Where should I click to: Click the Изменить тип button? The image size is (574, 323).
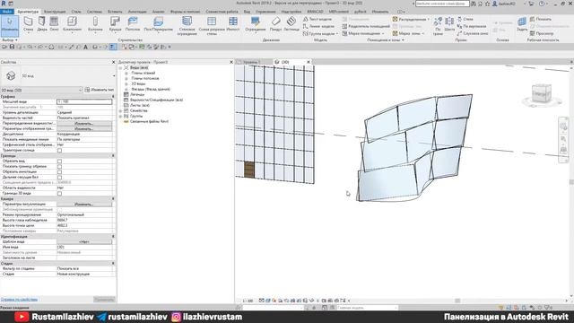click(x=100, y=90)
